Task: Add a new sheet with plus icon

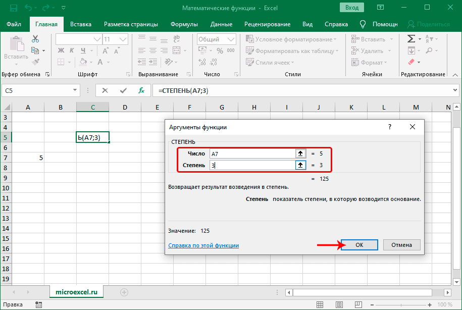Action: coord(124,292)
